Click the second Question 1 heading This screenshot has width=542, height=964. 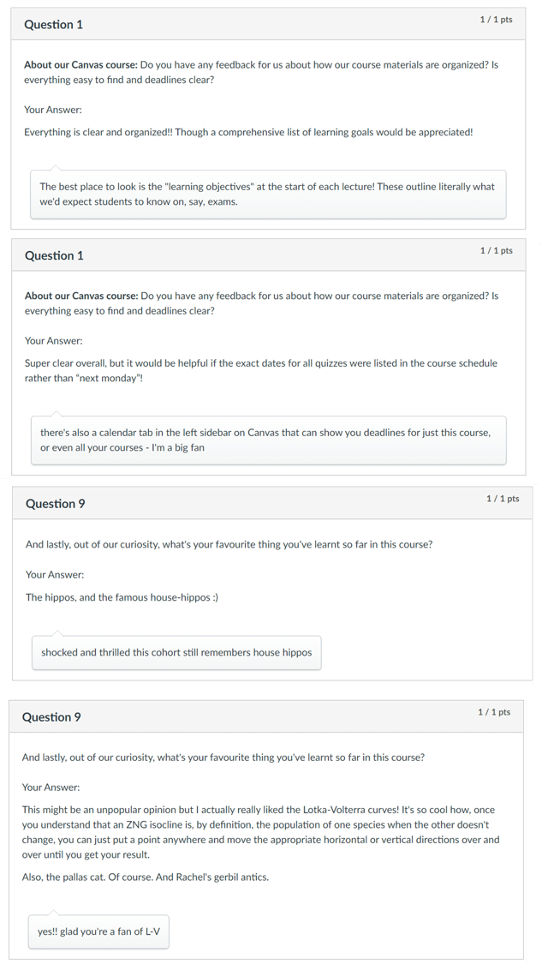pyautogui.click(x=54, y=255)
